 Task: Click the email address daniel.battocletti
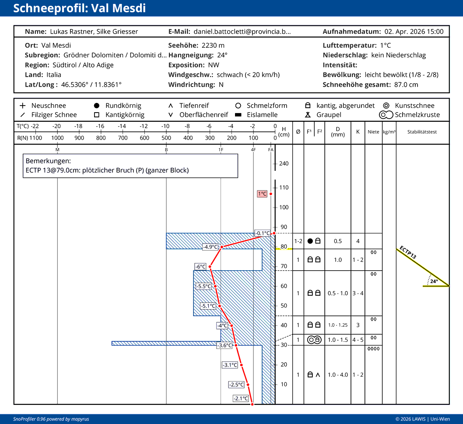click(x=242, y=32)
